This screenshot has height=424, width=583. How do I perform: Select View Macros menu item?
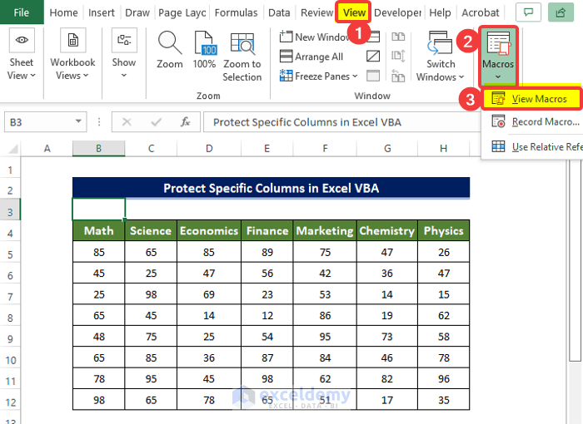tap(531, 99)
